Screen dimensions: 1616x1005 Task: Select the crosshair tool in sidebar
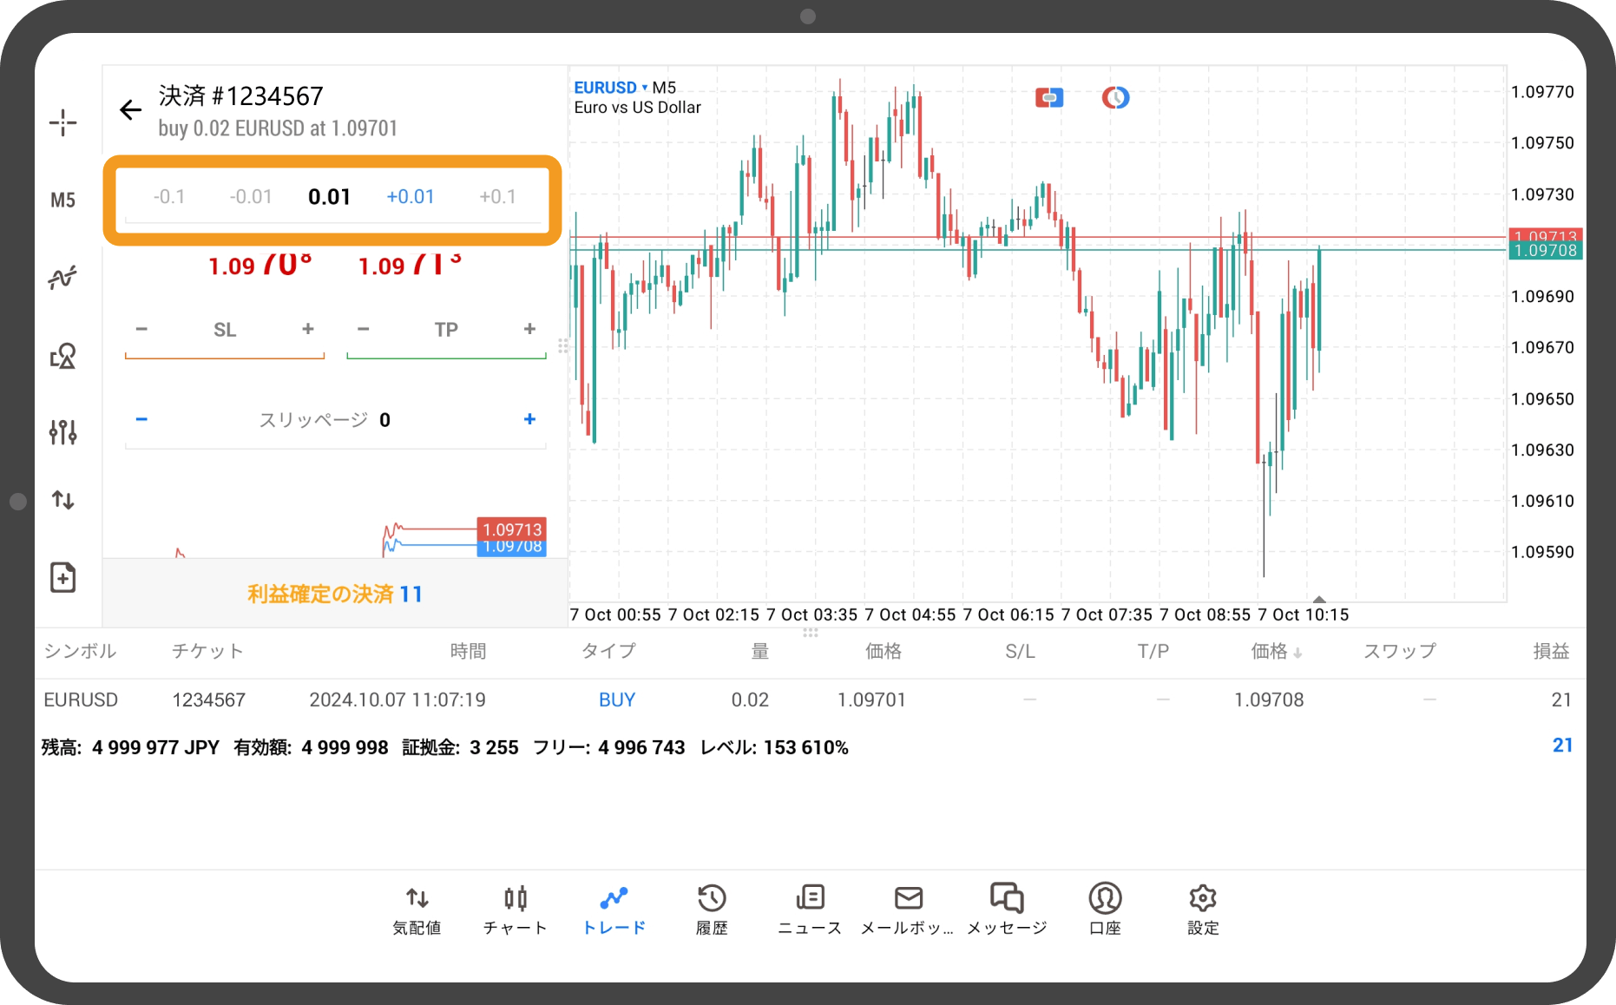tap(62, 122)
